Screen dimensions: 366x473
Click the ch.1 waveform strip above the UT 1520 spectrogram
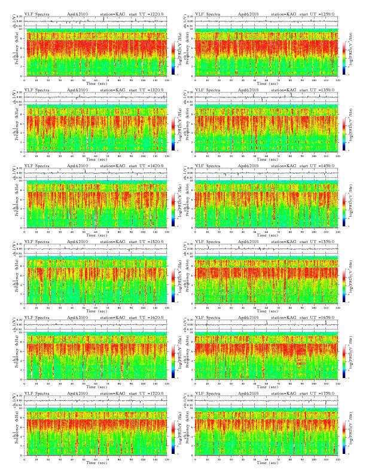(96, 249)
